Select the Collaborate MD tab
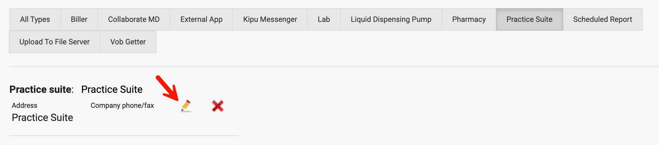 tap(134, 19)
